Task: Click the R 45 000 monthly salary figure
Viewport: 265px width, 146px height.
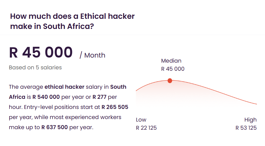Action: (x=41, y=53)
